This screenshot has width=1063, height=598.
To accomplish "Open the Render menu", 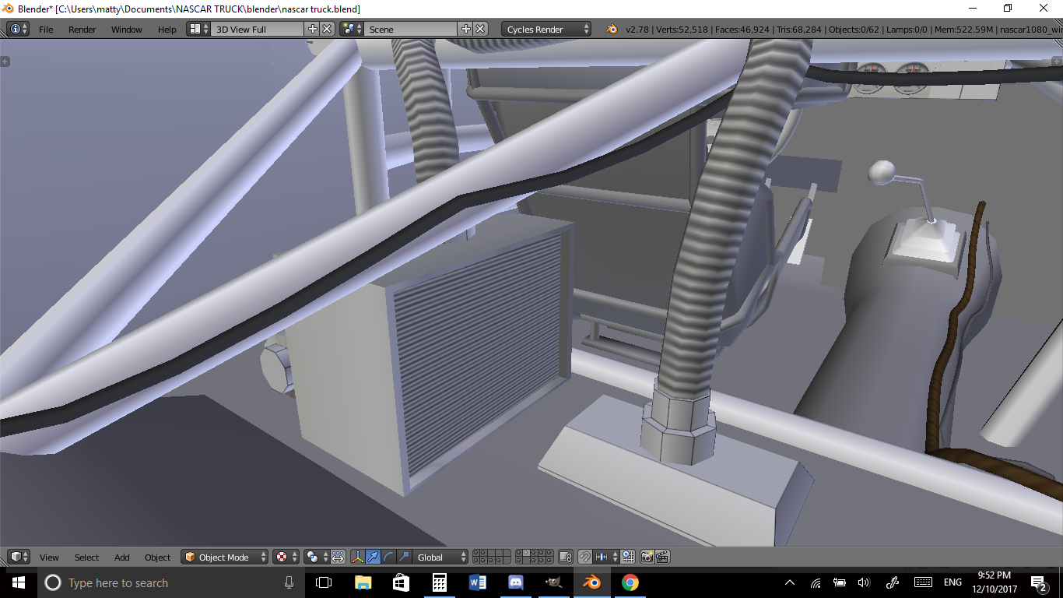I will [x=82, y=30].
